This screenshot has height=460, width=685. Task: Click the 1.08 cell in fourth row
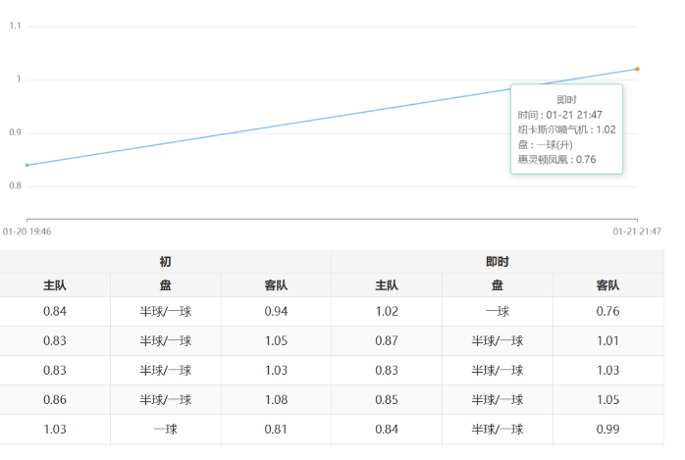click(x=276, y=400)
